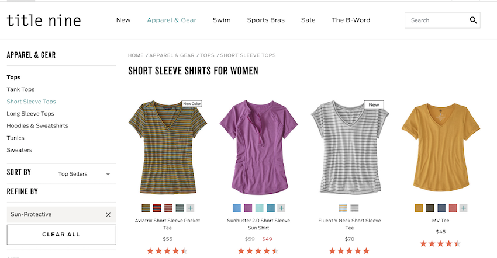The image size is (497, 258).
Task: Select the orange-striped Fluent tee swatch
Action: click(x=343, y=208)
